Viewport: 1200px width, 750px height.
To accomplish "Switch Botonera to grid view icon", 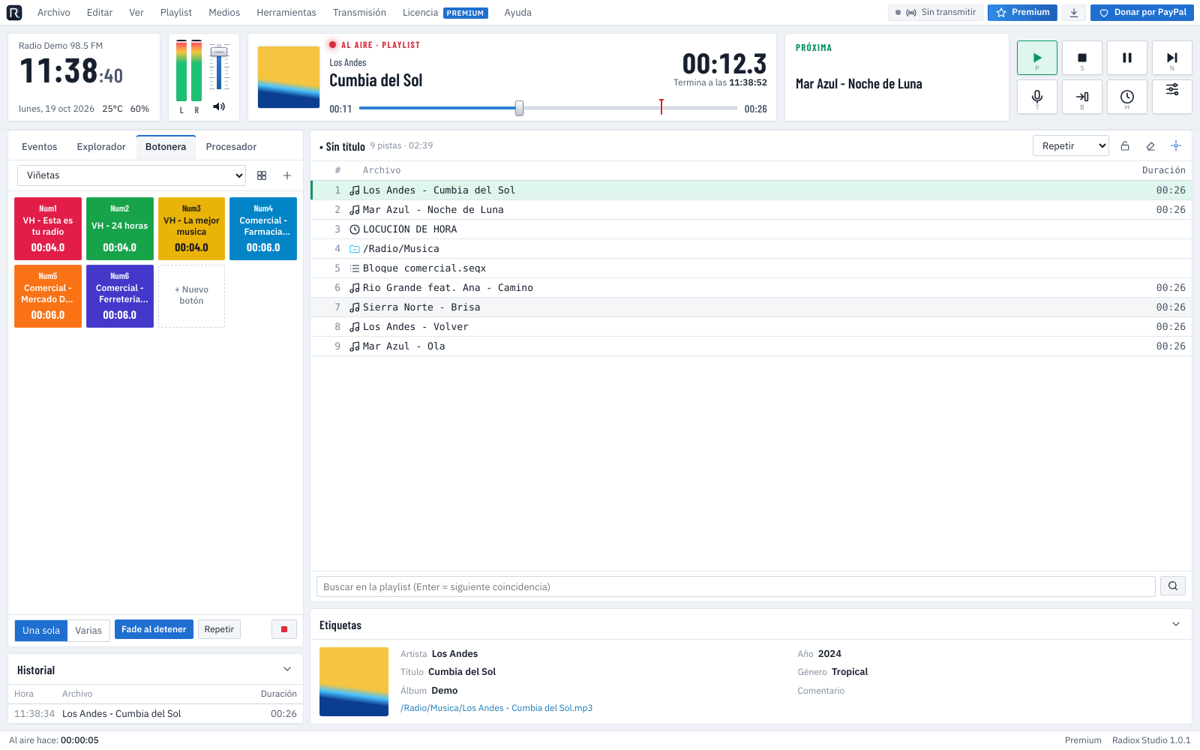I will [262, 175].
